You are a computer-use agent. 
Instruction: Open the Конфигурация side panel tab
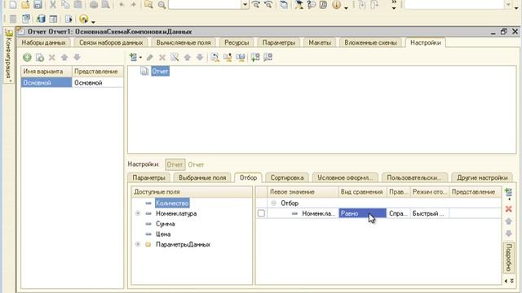coord(9,56)
